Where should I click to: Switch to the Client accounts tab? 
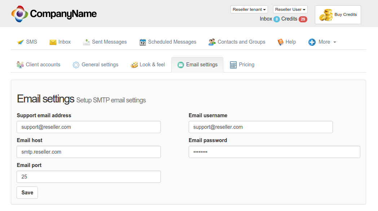click(x=39, y=65)
